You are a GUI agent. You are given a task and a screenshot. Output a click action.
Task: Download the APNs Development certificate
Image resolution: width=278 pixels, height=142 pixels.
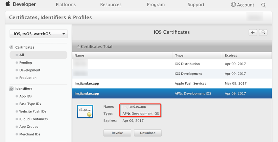point(148,133)
